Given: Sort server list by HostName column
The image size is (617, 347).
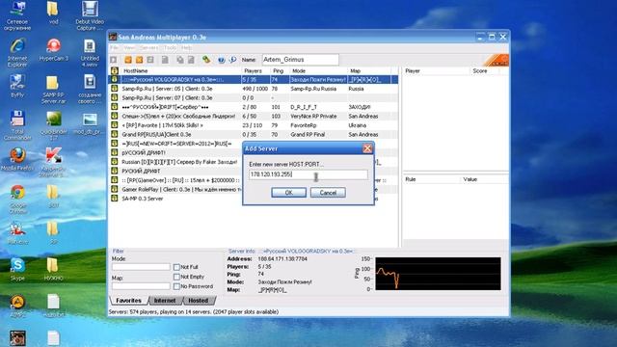Looking at the screenshot, I should 180,70.
